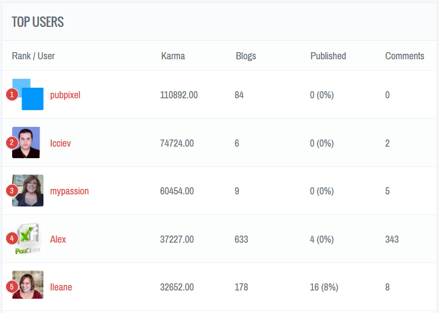Click the Rank / User column header
This screenshot has height=313, width=439.
click(33, 56)
